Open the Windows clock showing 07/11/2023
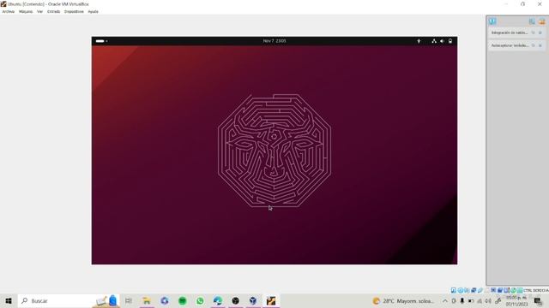The width and height of the screenshot is (549, 308). pos(516,301)
